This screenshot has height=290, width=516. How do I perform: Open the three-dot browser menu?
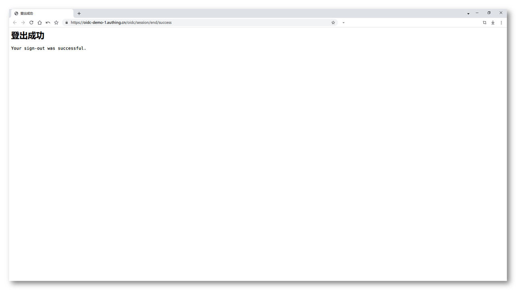point(501,23)
